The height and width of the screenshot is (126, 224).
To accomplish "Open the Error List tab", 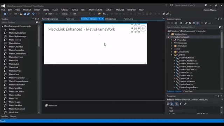I will [5, 116].
